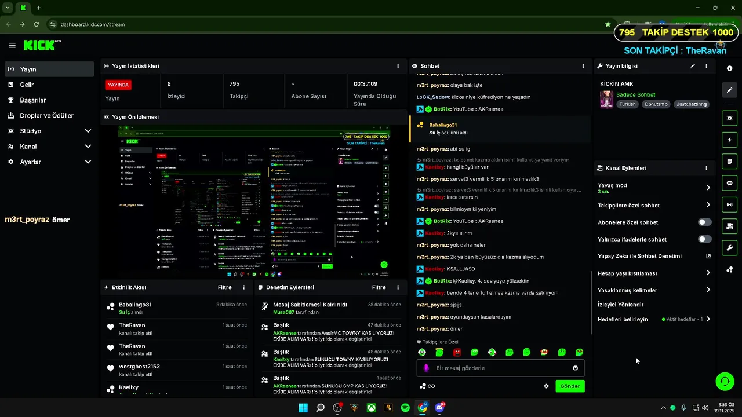Viewport: 742px width, 417px height.
Task: Open Windows taskbar search
Action: tap(320, 408)
